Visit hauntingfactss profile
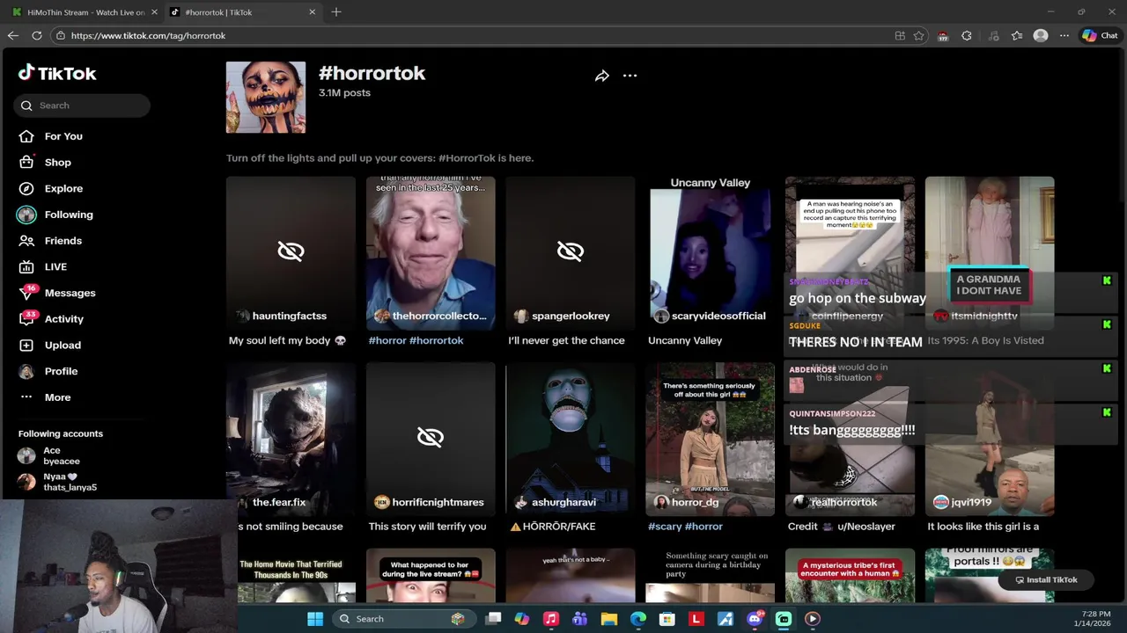This screenshot has width=1127, height=633. pyautogui.click(x=289, y=316)
